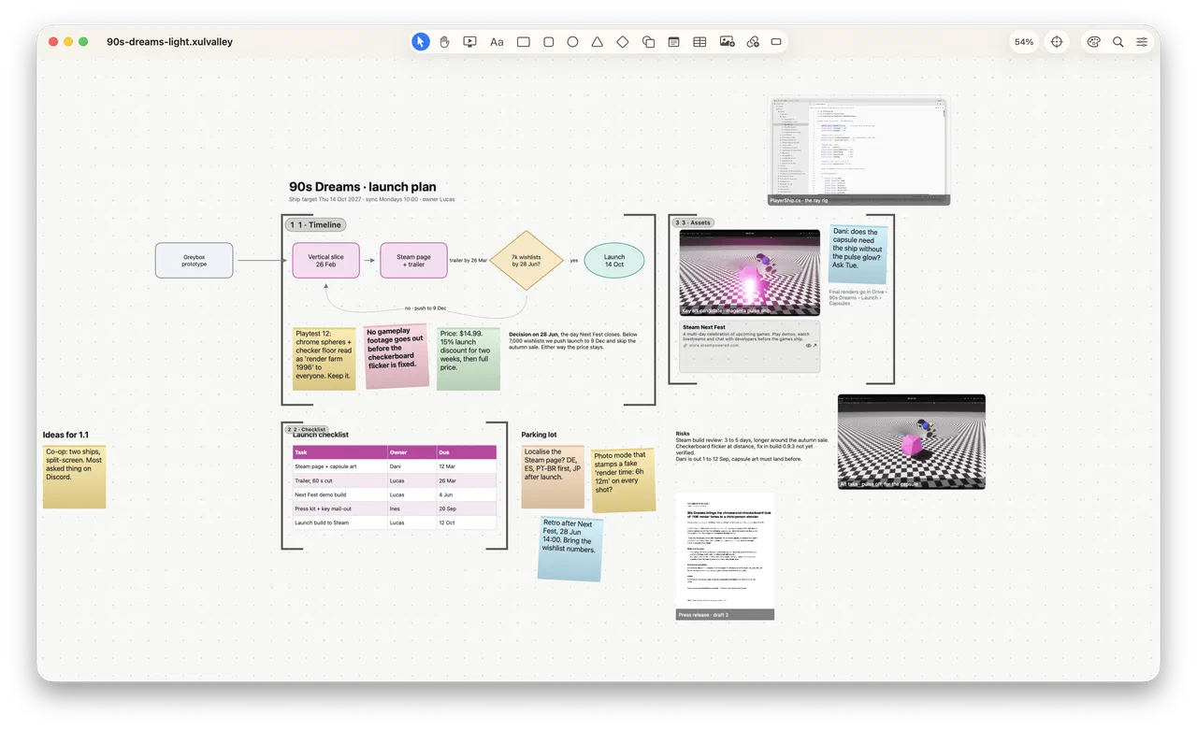Viewport: 1197px width, 730px height.
Task: Click the 'Ideas for 1.1' heading
Action: tap(65, 435)
